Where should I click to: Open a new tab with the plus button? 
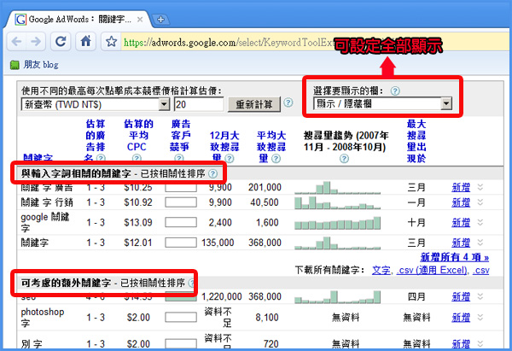pos(160,20)
